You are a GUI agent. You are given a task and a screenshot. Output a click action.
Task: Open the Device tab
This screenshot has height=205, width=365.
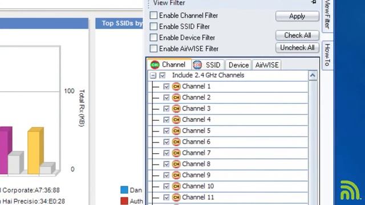238,65
